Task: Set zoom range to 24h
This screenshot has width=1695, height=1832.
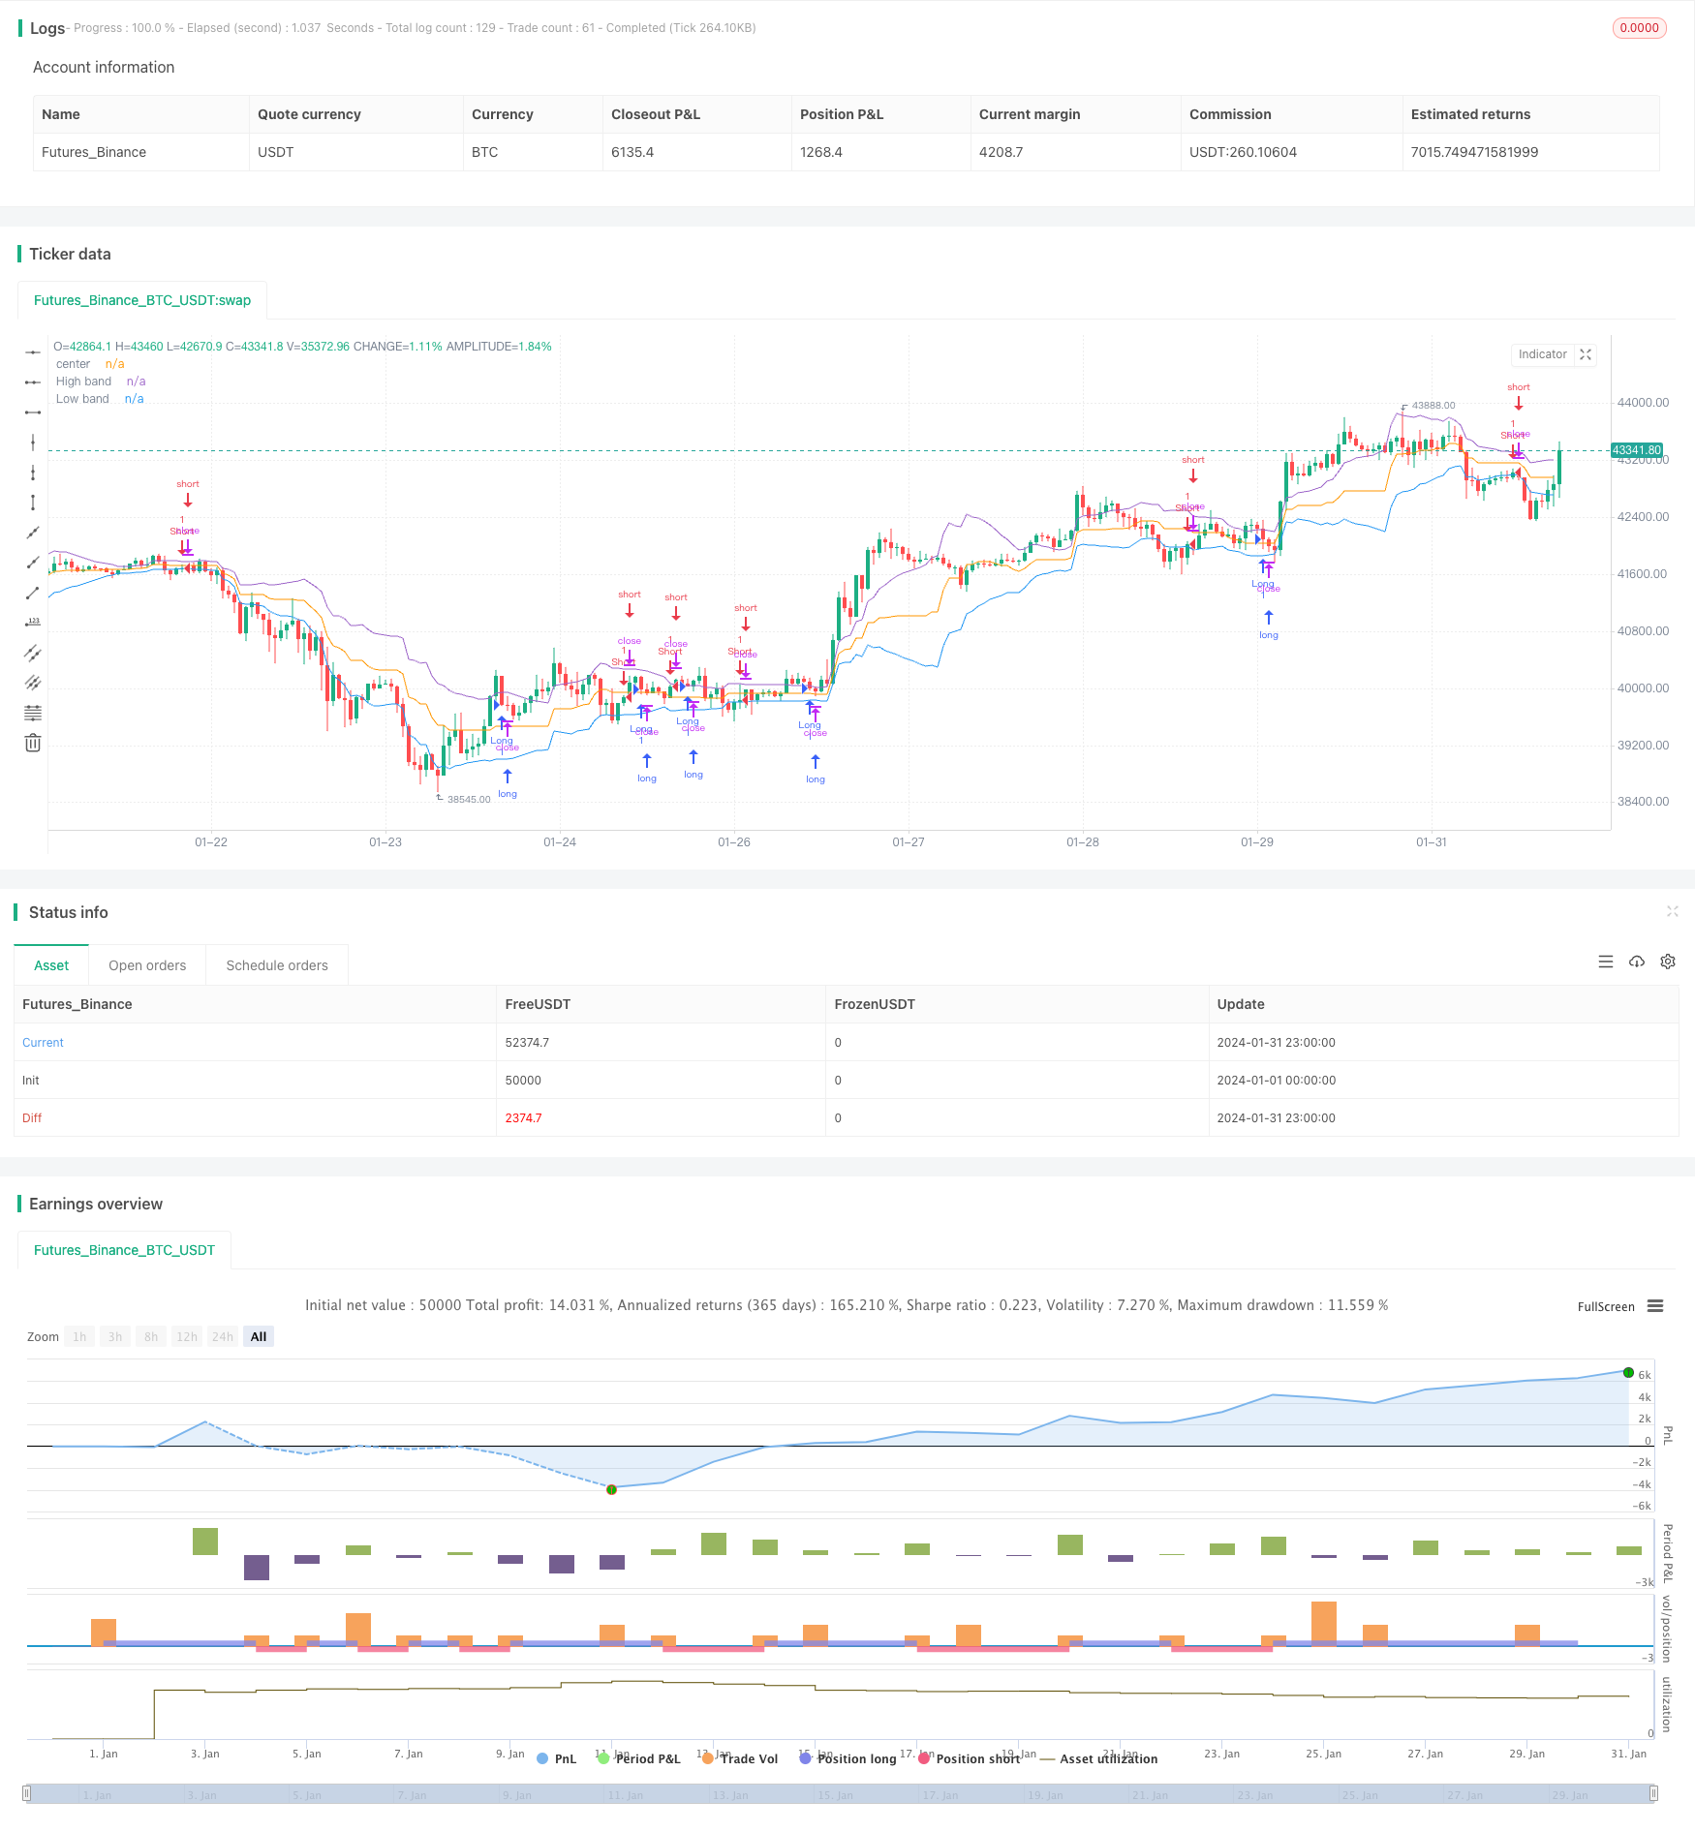Action: tap(223, 1336)
